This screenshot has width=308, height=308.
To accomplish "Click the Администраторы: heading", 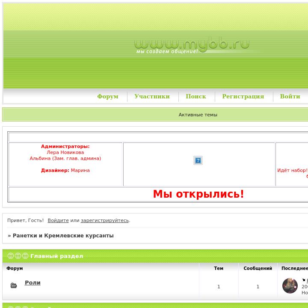I will (65, 147).
